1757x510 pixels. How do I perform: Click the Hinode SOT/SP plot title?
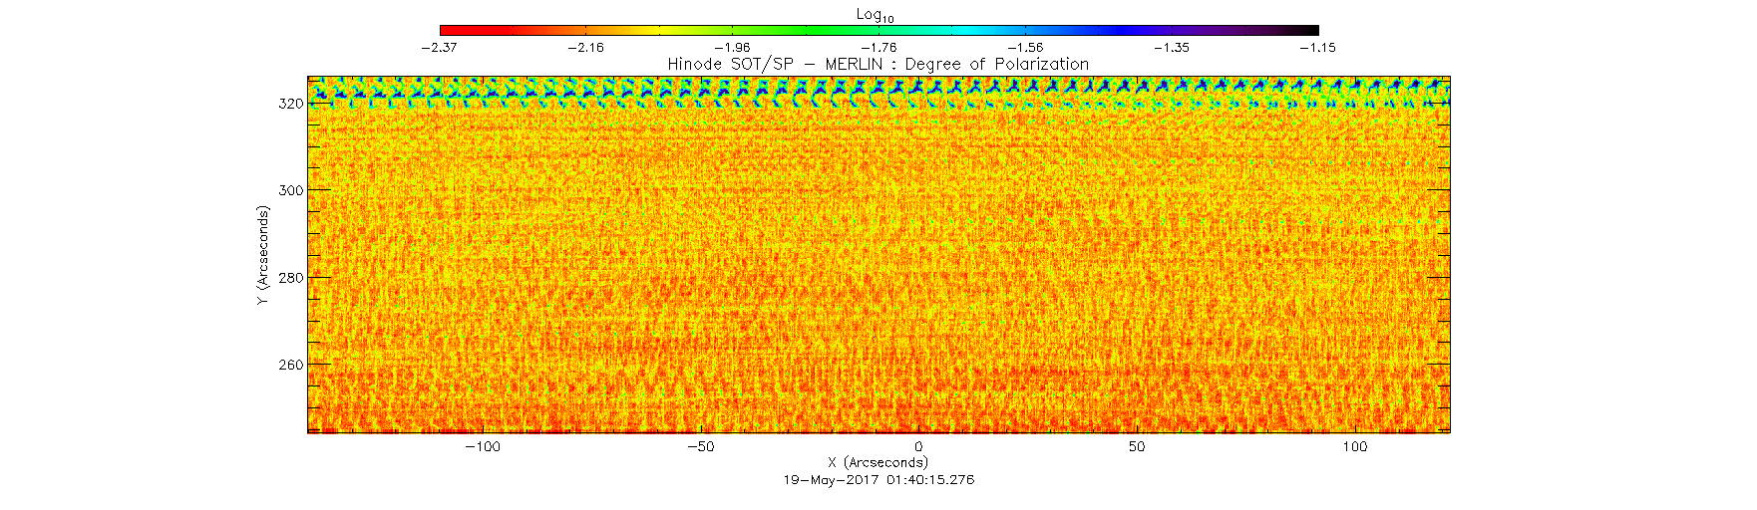pos(878,64)
